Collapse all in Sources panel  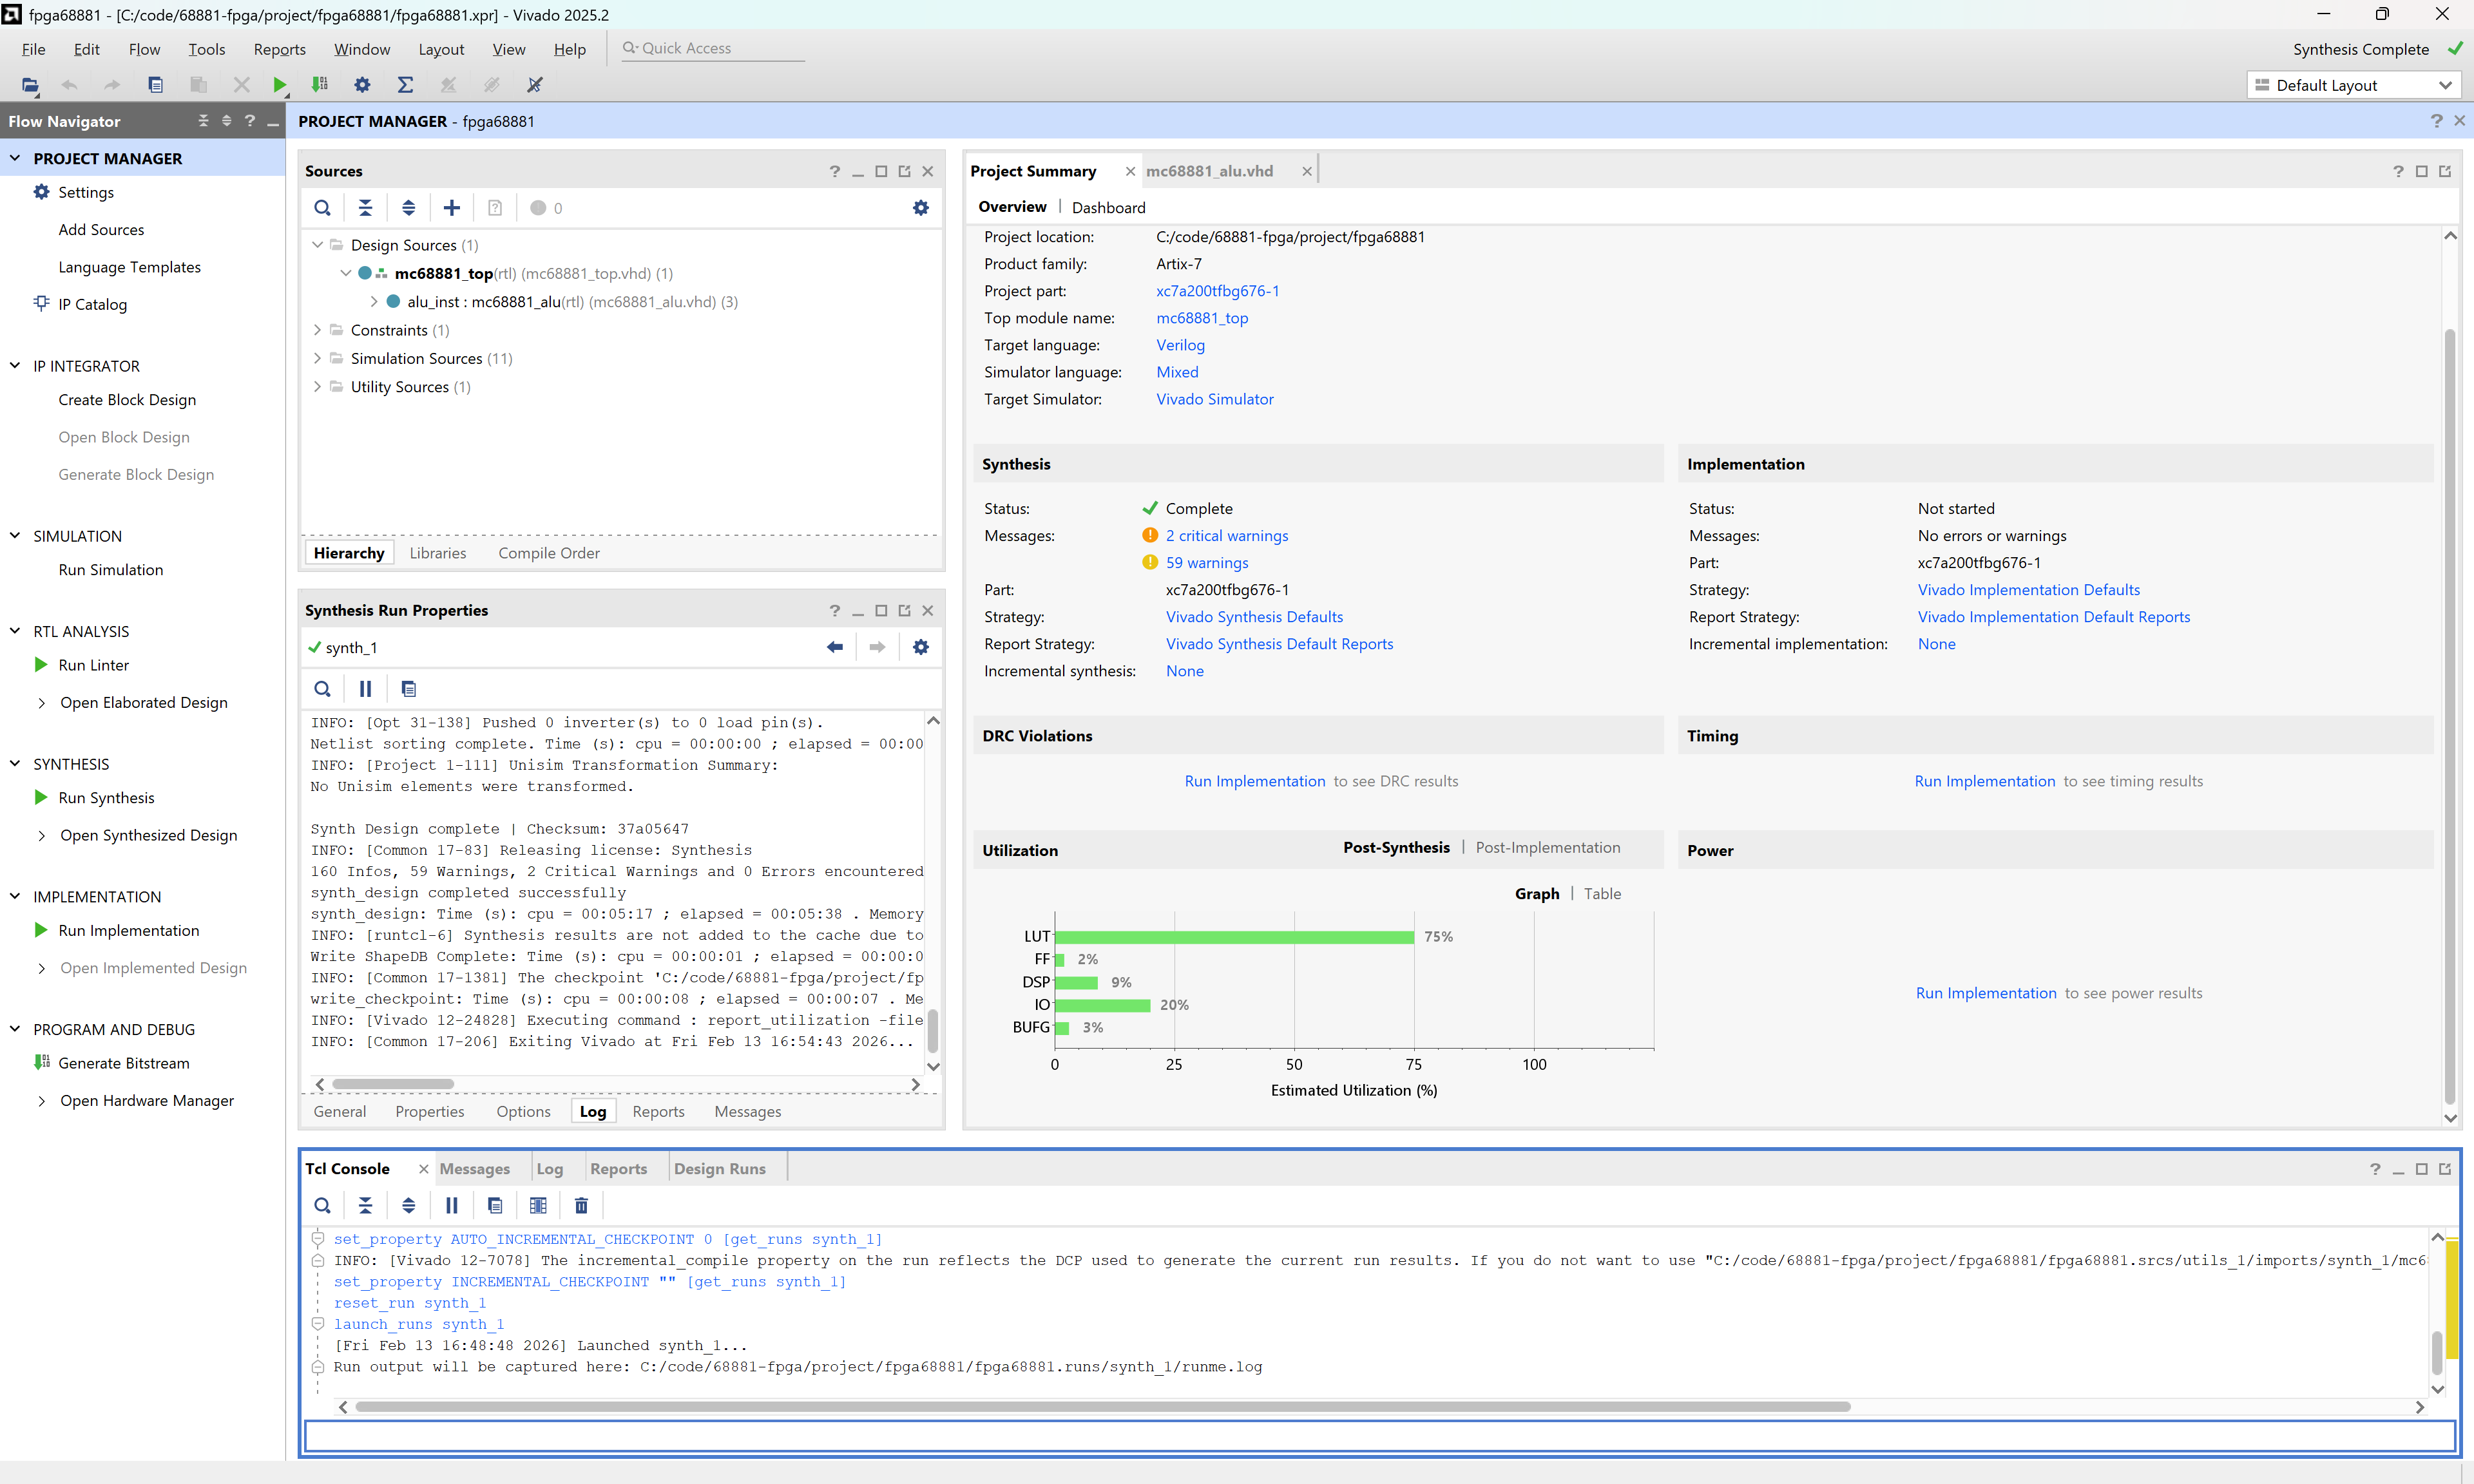click(365, 208)
